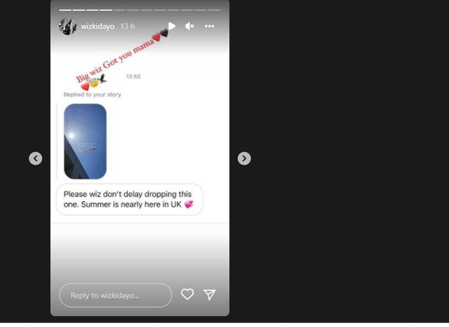Open the three-dot more options menu
449x327 pixels.
(x=209, y=26)
